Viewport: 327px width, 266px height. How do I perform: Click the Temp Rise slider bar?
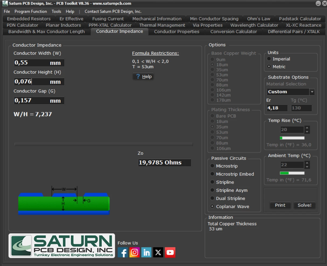tap(292, 138)
